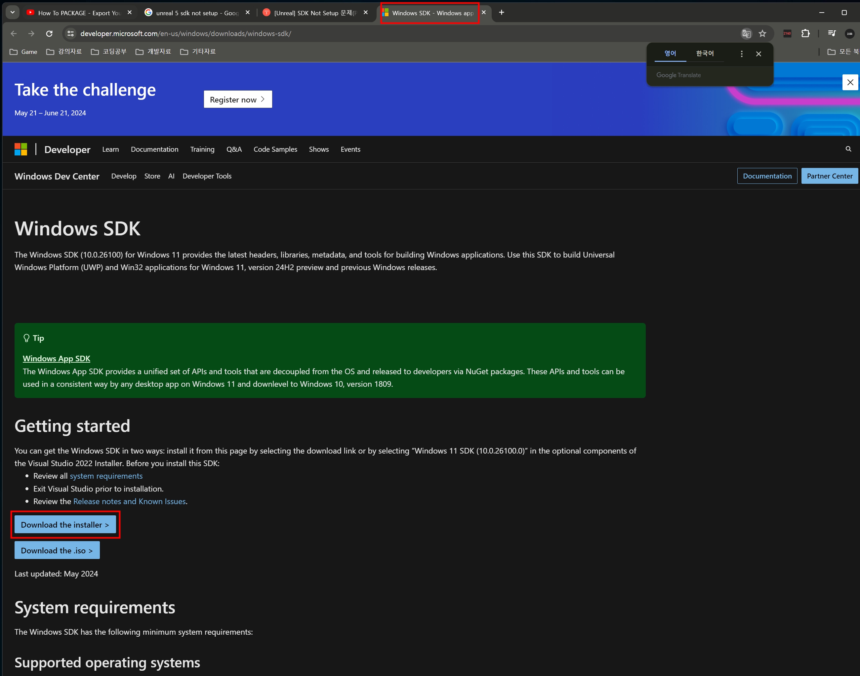Screen dimensions: 860x676
Task: Click the Register now button
Action: (238, 99)
